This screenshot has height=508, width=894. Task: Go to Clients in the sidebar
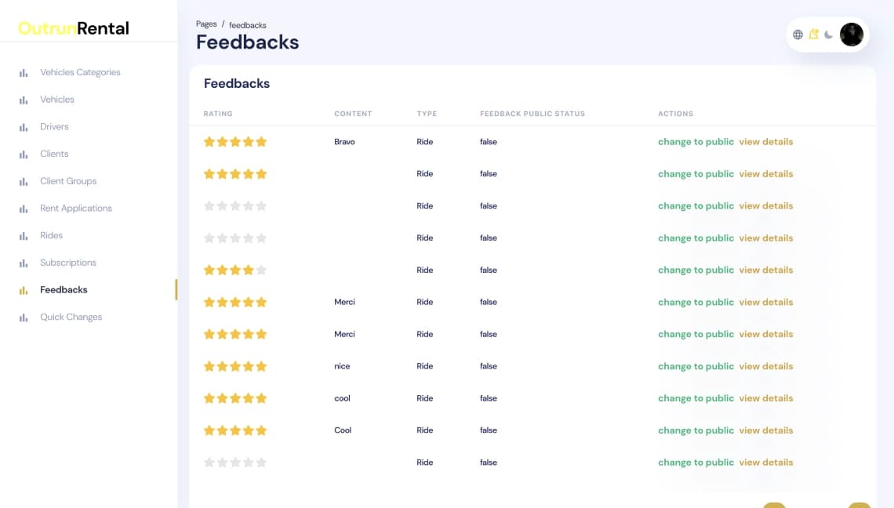(54, 154)
